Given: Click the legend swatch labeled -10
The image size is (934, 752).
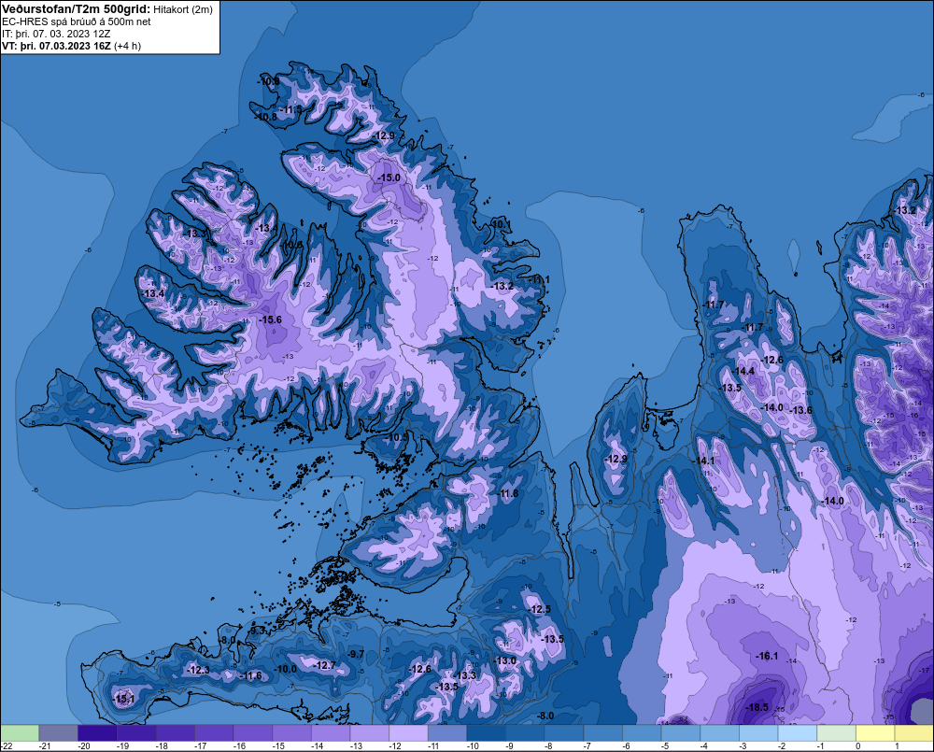Looking at the screenshot, I should 486,732.
